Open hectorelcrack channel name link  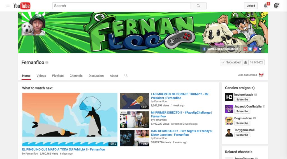[x=244, y=94]
